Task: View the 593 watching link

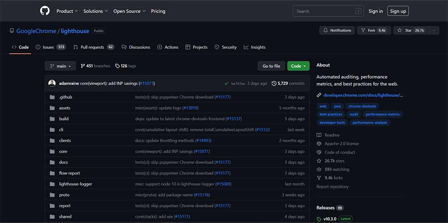Action: click(333, 169)
